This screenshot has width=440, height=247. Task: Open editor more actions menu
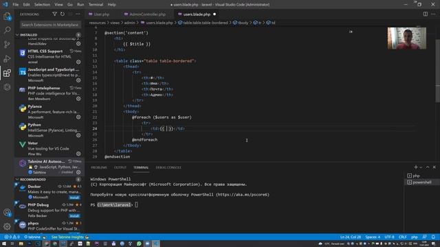click(x=433, y=14)
